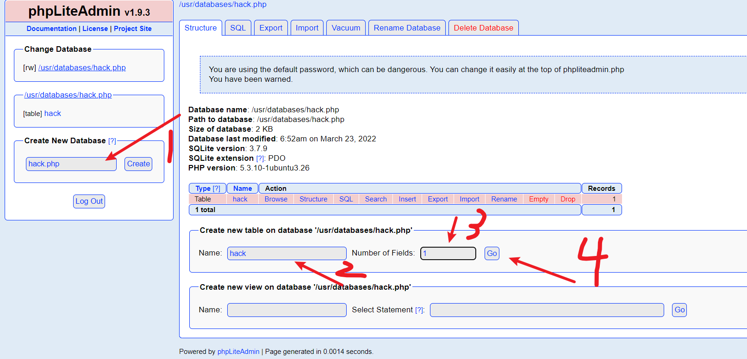Focus the new table Name field
747x359 pixels.
286,253
